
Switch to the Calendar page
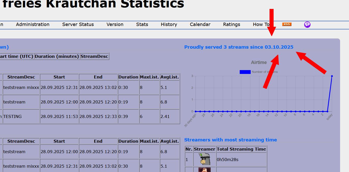click(x=200, y=24)
